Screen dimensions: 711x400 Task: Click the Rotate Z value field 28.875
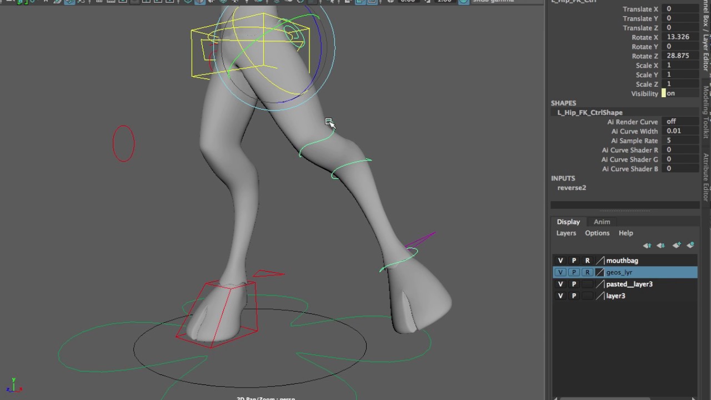click(682, 56)
